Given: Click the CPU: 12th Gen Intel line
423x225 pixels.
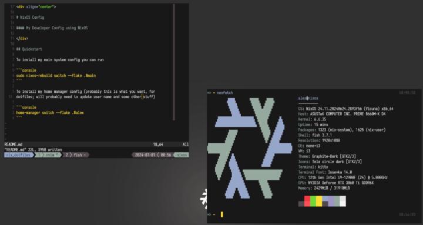Looking at the screenshot, I should 343,177.
